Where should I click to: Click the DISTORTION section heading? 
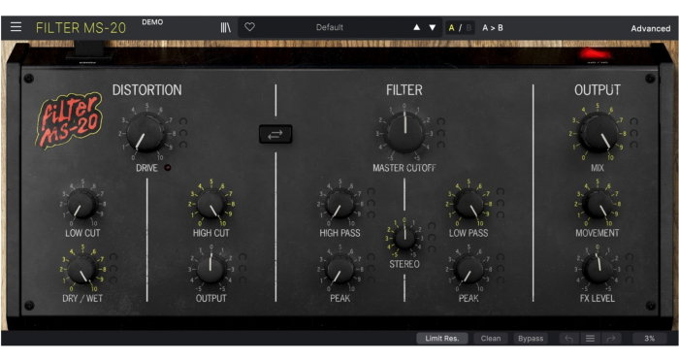point(147,90)
